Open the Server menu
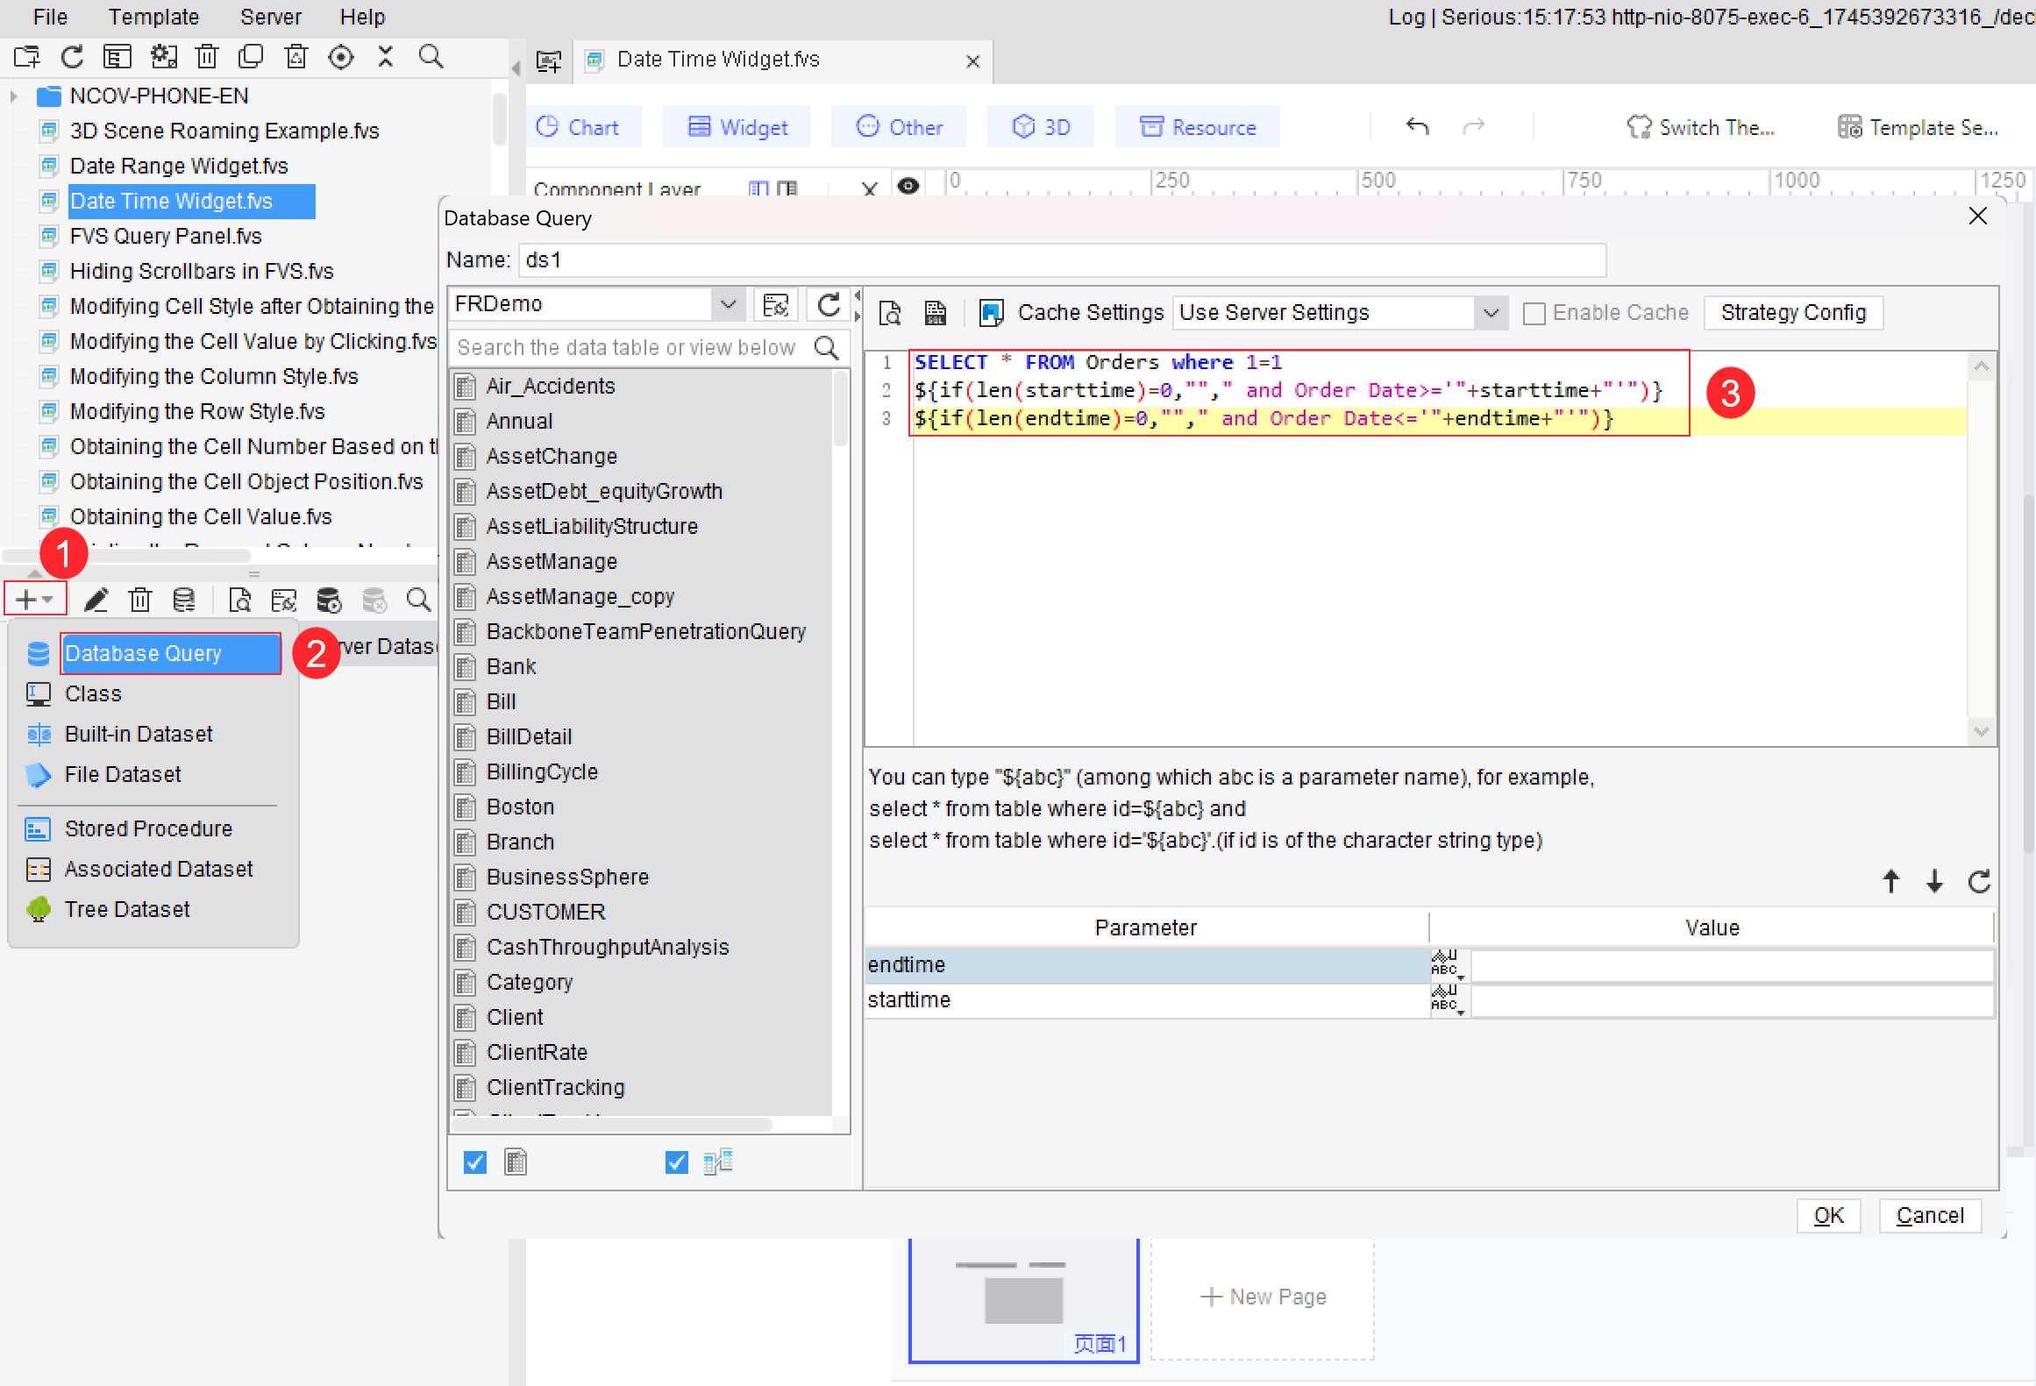The image size is (2036, 1386). (x=270, y=17)
